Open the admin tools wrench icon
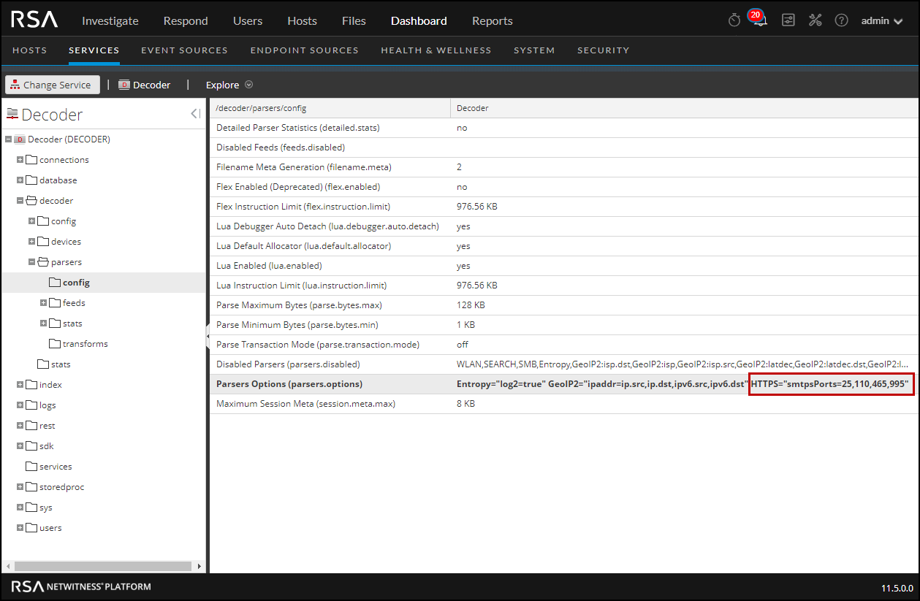 click(816, 20)
